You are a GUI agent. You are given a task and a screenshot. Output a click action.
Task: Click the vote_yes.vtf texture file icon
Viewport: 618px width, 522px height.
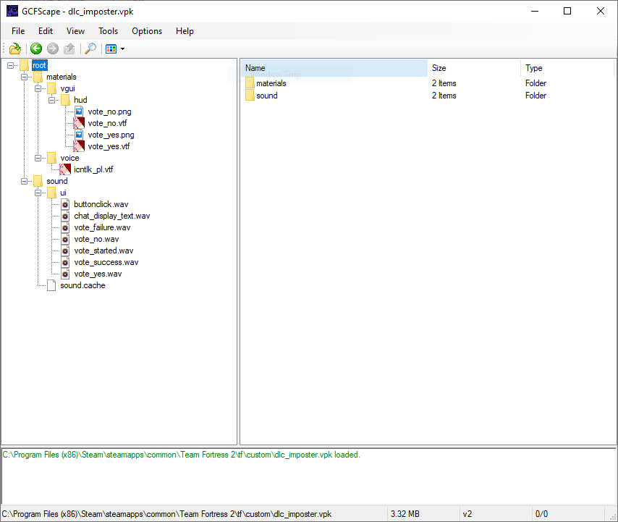(79, 146)
